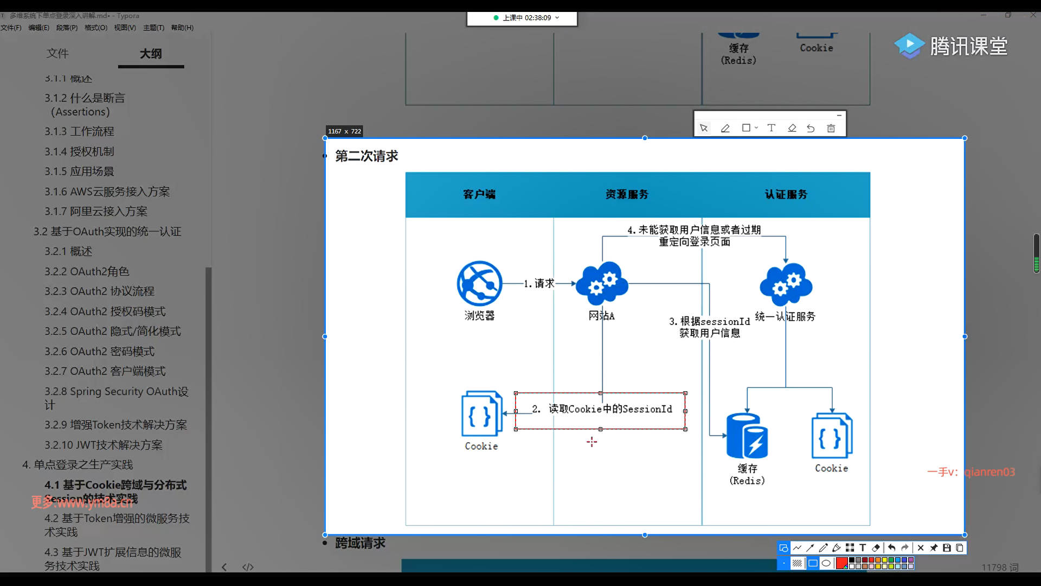
Task: Toggle the ellipse shape option
Action: click(x=826, y=563)
